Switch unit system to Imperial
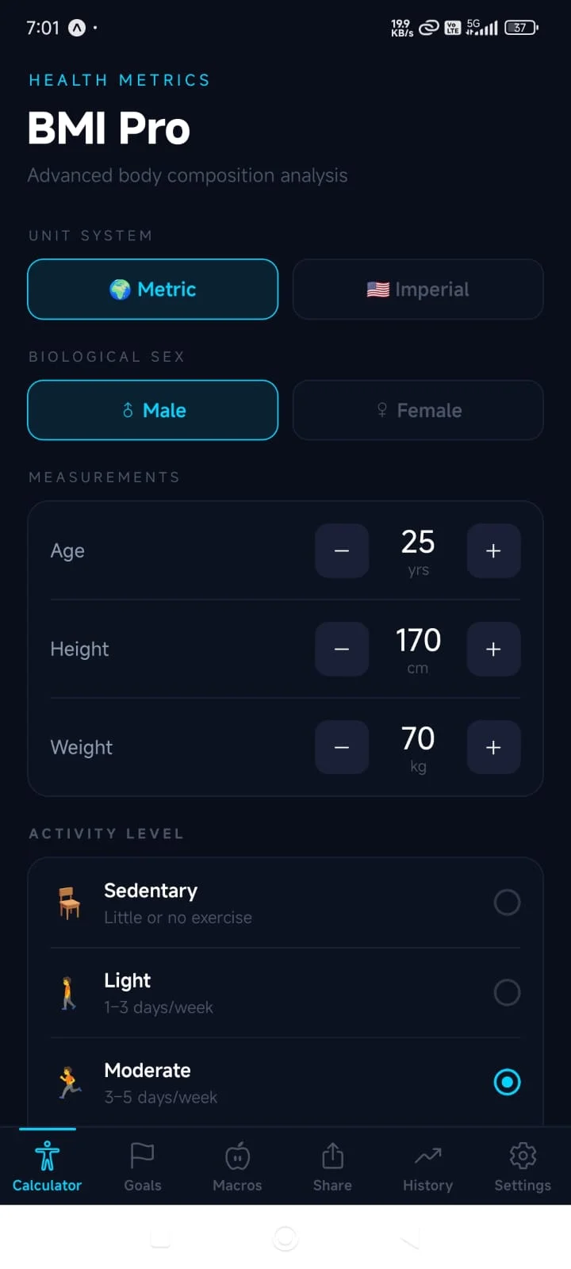 tap(418, 289)
